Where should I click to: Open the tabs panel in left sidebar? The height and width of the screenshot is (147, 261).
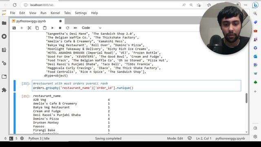point(4,77)
